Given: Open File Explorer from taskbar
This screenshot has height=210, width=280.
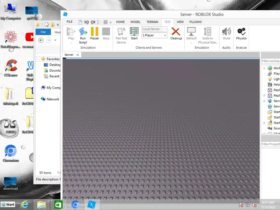Looking at the screenshot, I should pyautogui.click(x=42, y=205).
